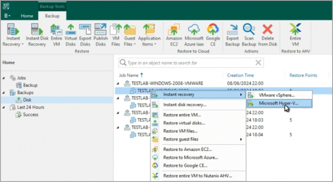This screenshot has height=182, width=333.
Task: Select VMware vSphere... submenu option
Action: 279,95
